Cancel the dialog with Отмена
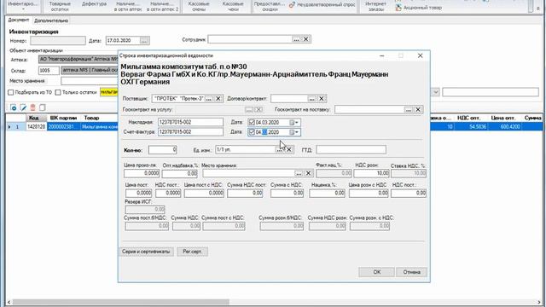 pyautogui.click(x=411, y=272)
